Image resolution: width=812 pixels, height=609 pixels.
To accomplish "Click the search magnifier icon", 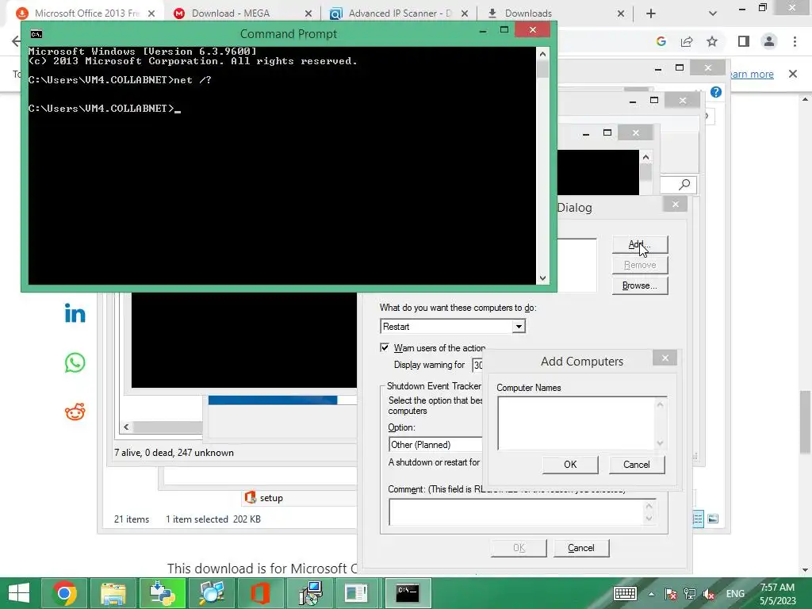I will [x=684, y=184].
